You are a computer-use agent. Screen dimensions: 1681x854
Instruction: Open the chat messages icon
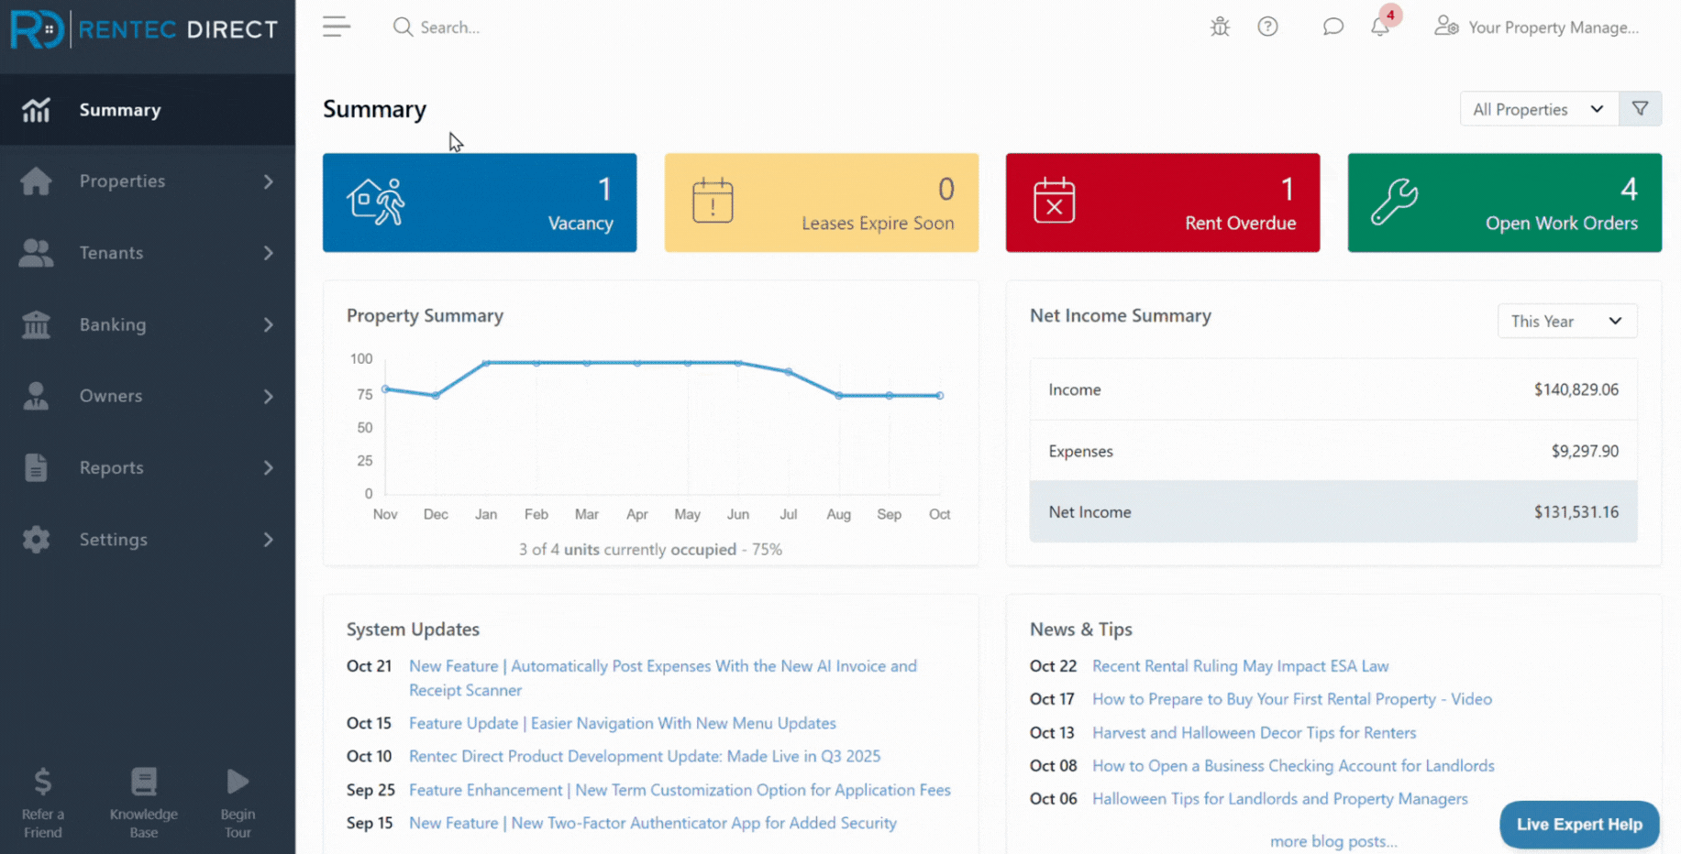1333,27
